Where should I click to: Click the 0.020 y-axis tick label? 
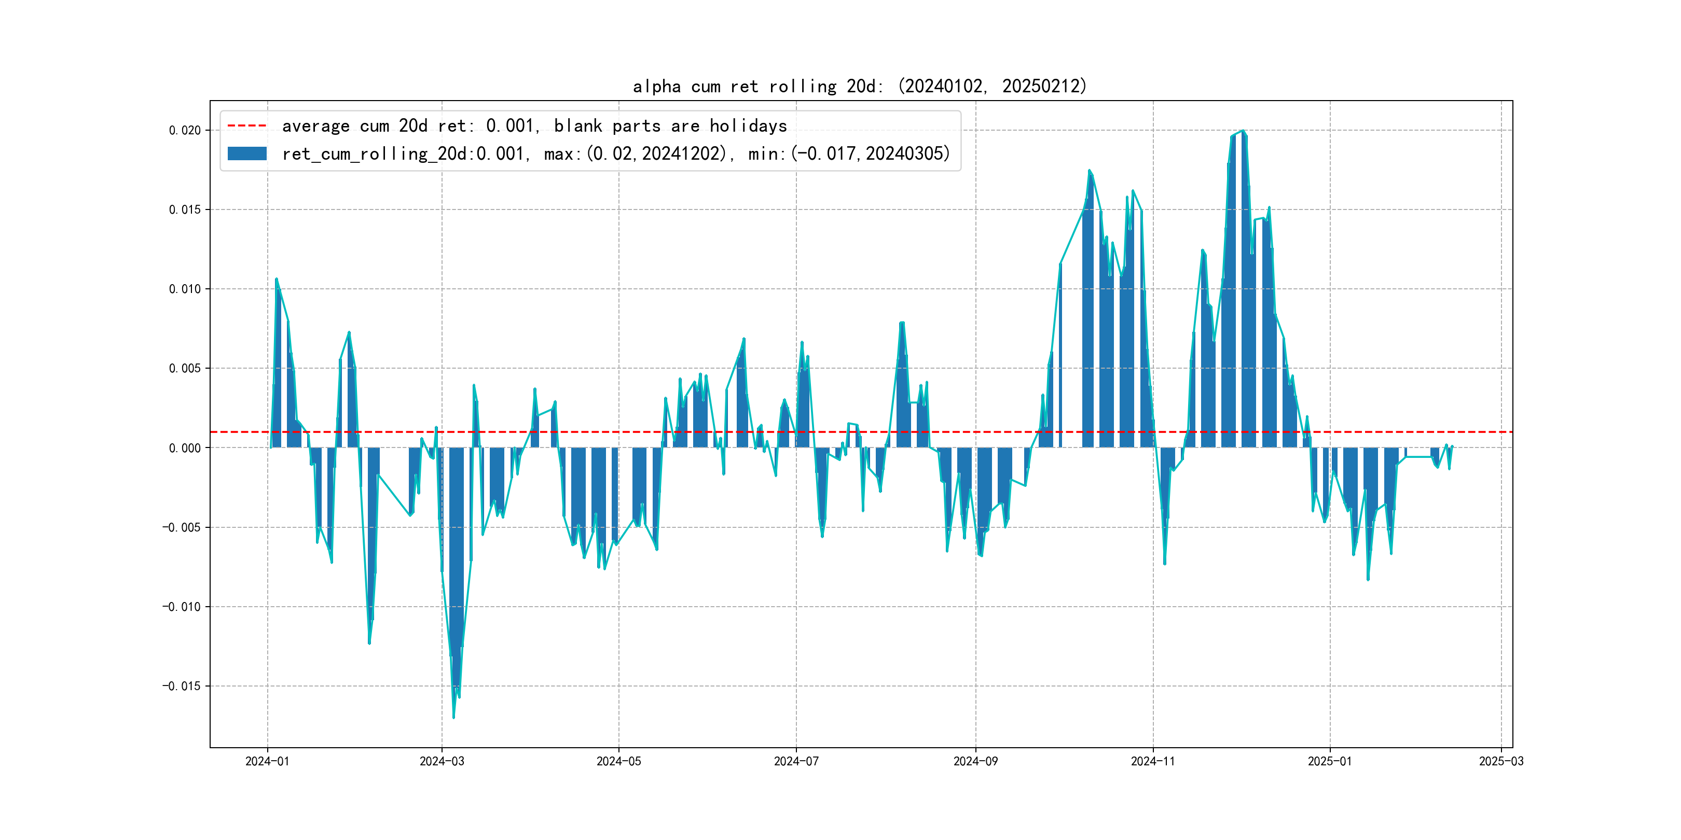click(185, 131)
